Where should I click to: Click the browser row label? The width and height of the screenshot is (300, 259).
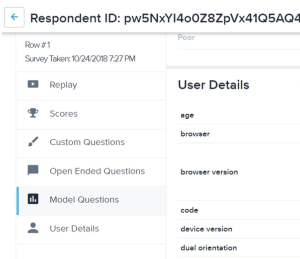click(x=195, y=134)
